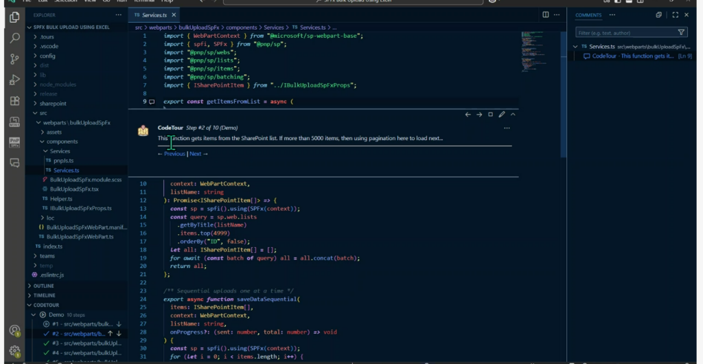The width and height of the screenshot is (703, 364).
Task: Select the COMMENTS panel tab
Action: click(x=588, y=15)
